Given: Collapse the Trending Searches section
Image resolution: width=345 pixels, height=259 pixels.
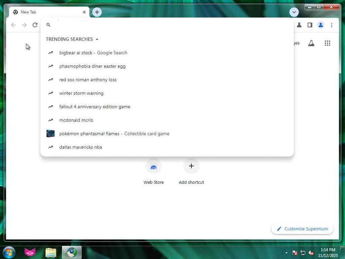Looking at the screenshot, I should [x=97, y=39].
